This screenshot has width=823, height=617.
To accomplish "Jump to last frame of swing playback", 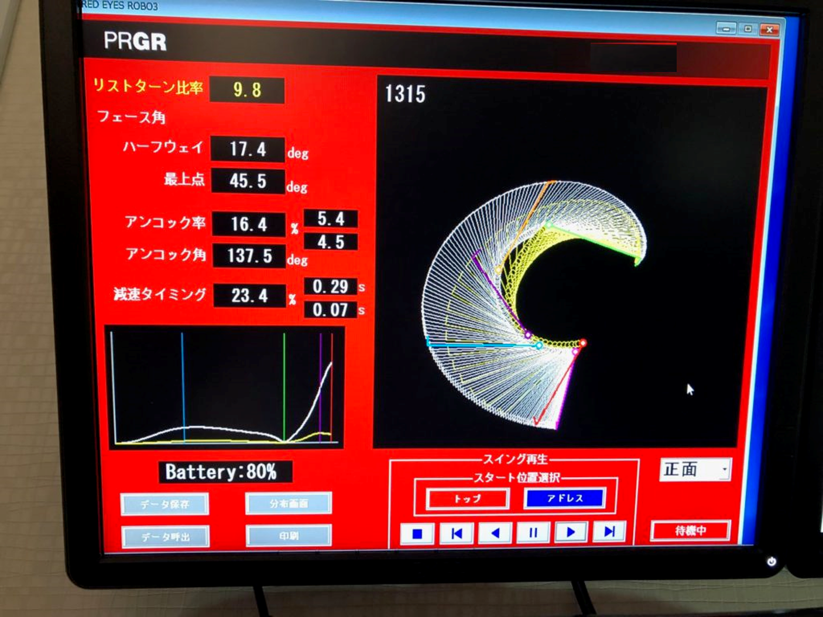I will pyautogui.click(x=609, y=531).
